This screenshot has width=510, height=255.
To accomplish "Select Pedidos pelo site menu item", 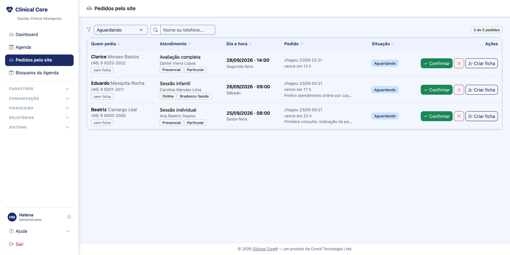I will 39,60.
